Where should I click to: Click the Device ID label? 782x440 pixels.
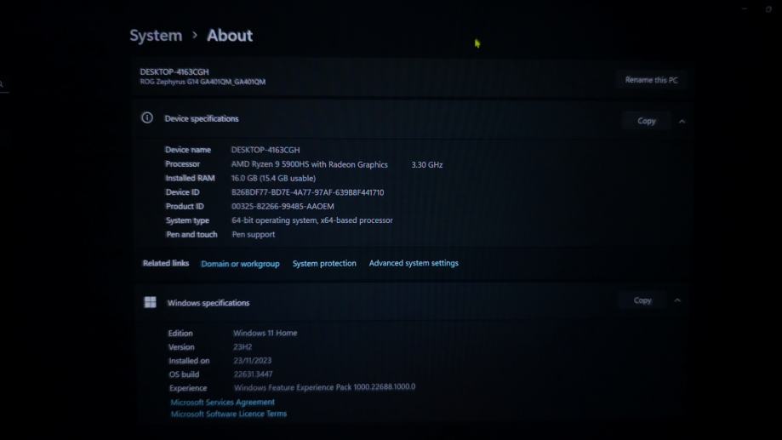(x=183, y=192)
